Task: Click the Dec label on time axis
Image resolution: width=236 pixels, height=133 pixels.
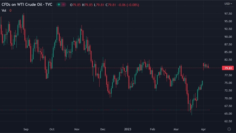Action: (103, 129)
